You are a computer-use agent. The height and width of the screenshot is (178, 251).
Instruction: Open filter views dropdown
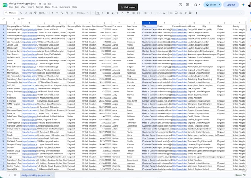191,13
